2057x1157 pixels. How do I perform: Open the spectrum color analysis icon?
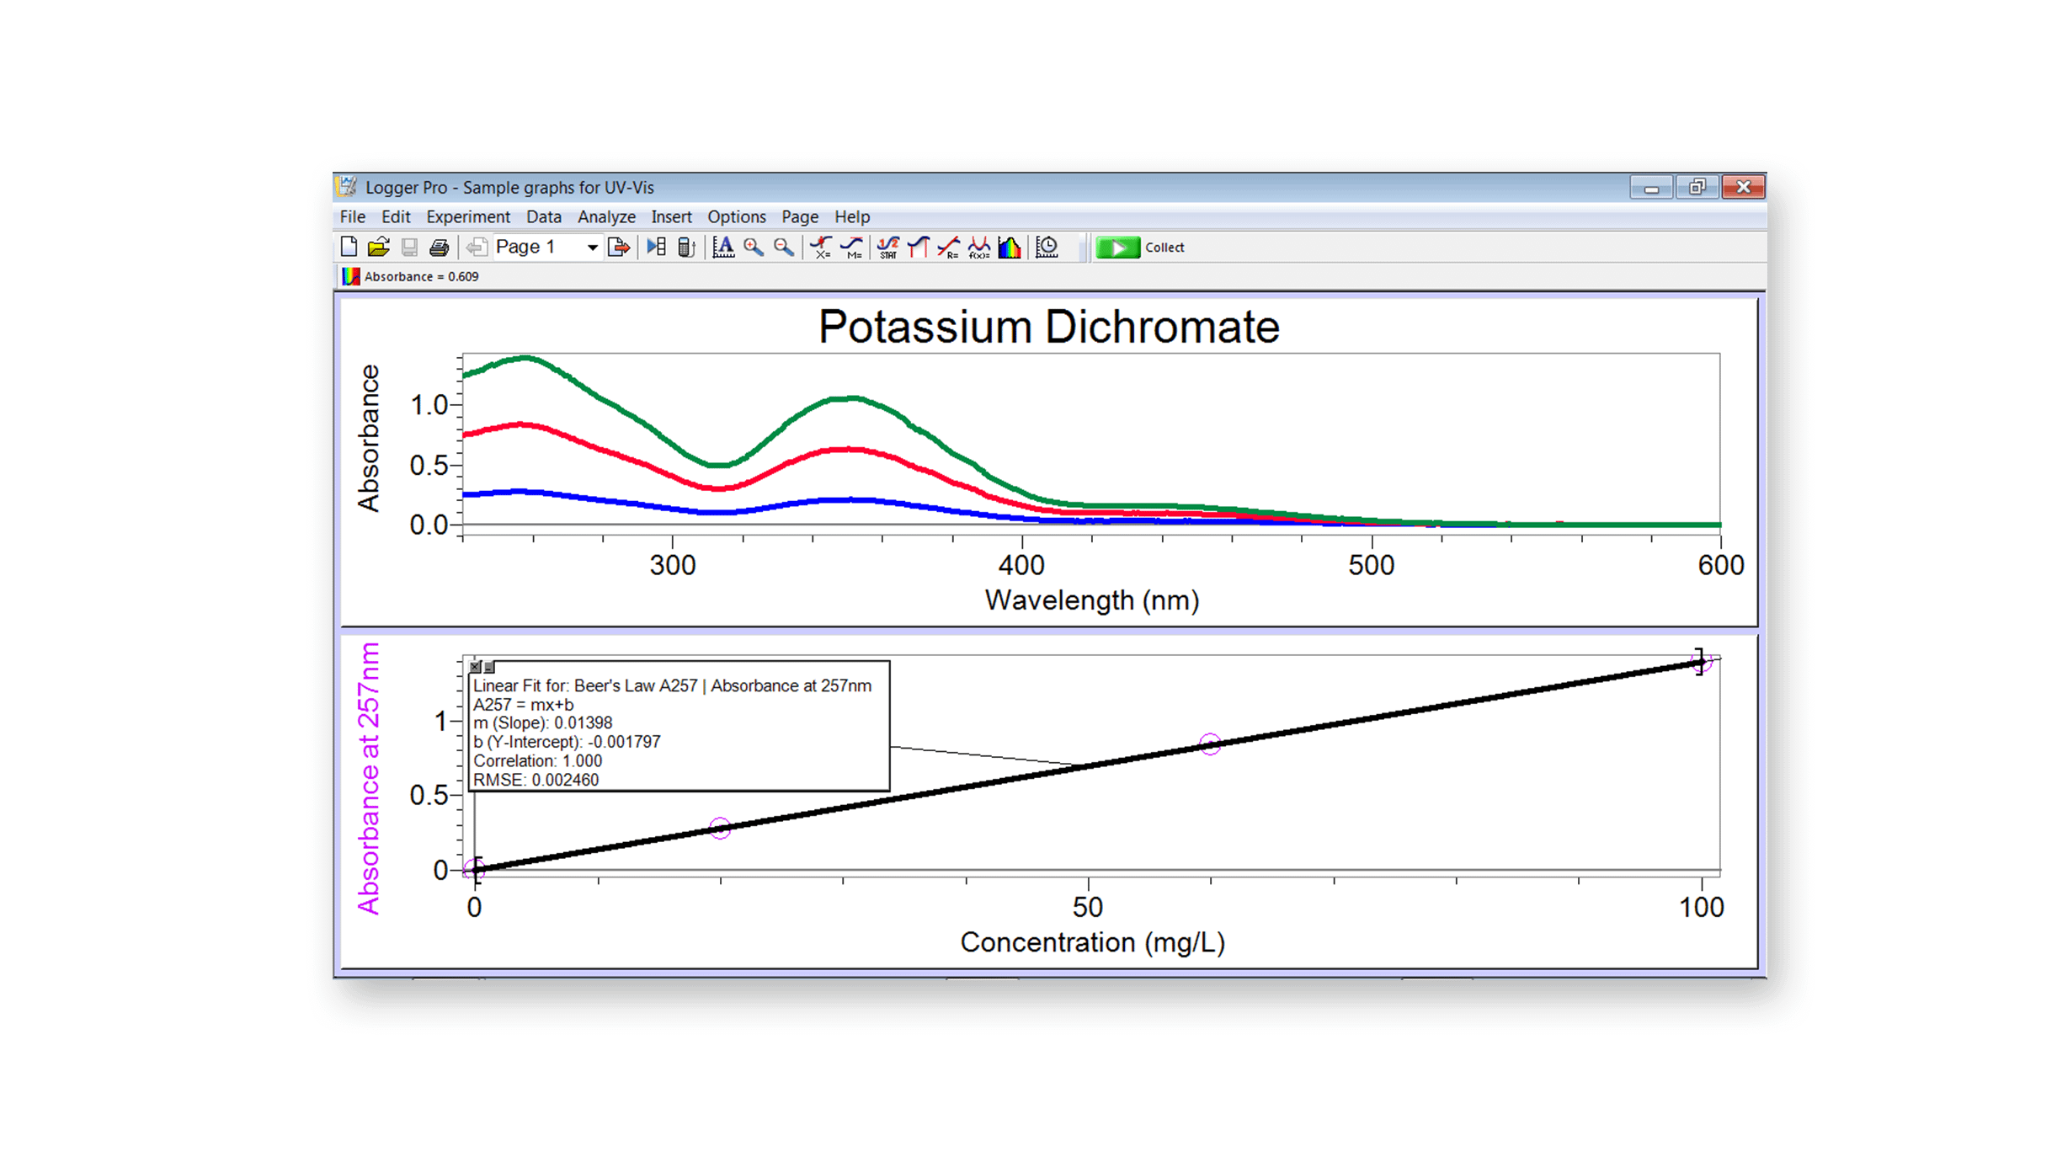[x=1010, y=247]
